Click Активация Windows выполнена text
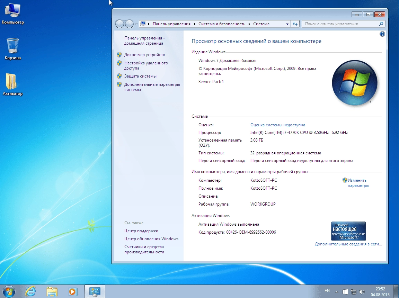Viewport: 399px width, 298px height. (229, 224)
